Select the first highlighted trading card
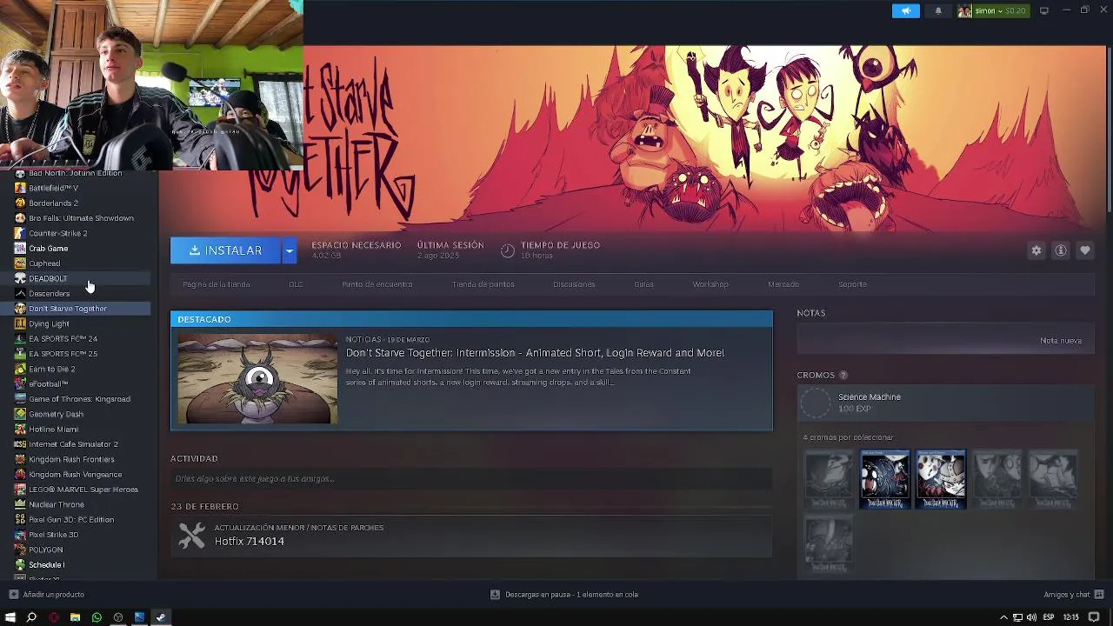 pyautogui.click(x=884, y=479)
